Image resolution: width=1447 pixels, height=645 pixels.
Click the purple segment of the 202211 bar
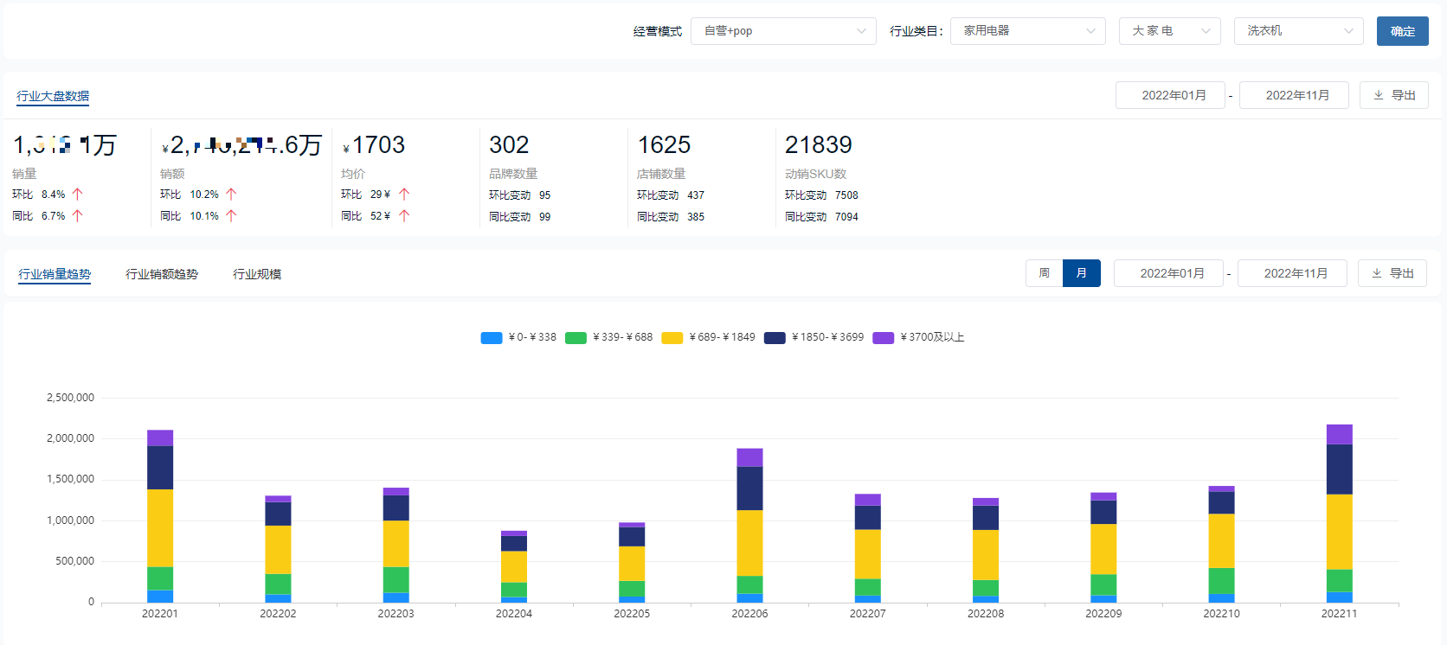tap(1340, 434)
